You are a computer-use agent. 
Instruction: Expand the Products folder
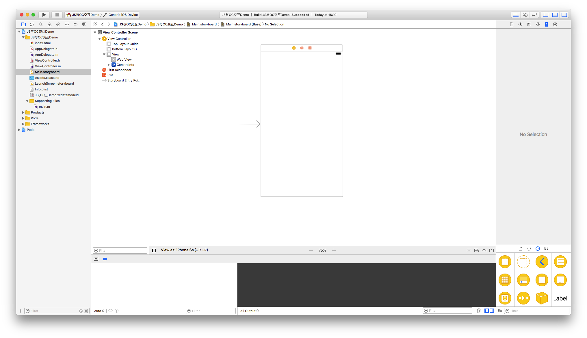[x=23, y=112]
